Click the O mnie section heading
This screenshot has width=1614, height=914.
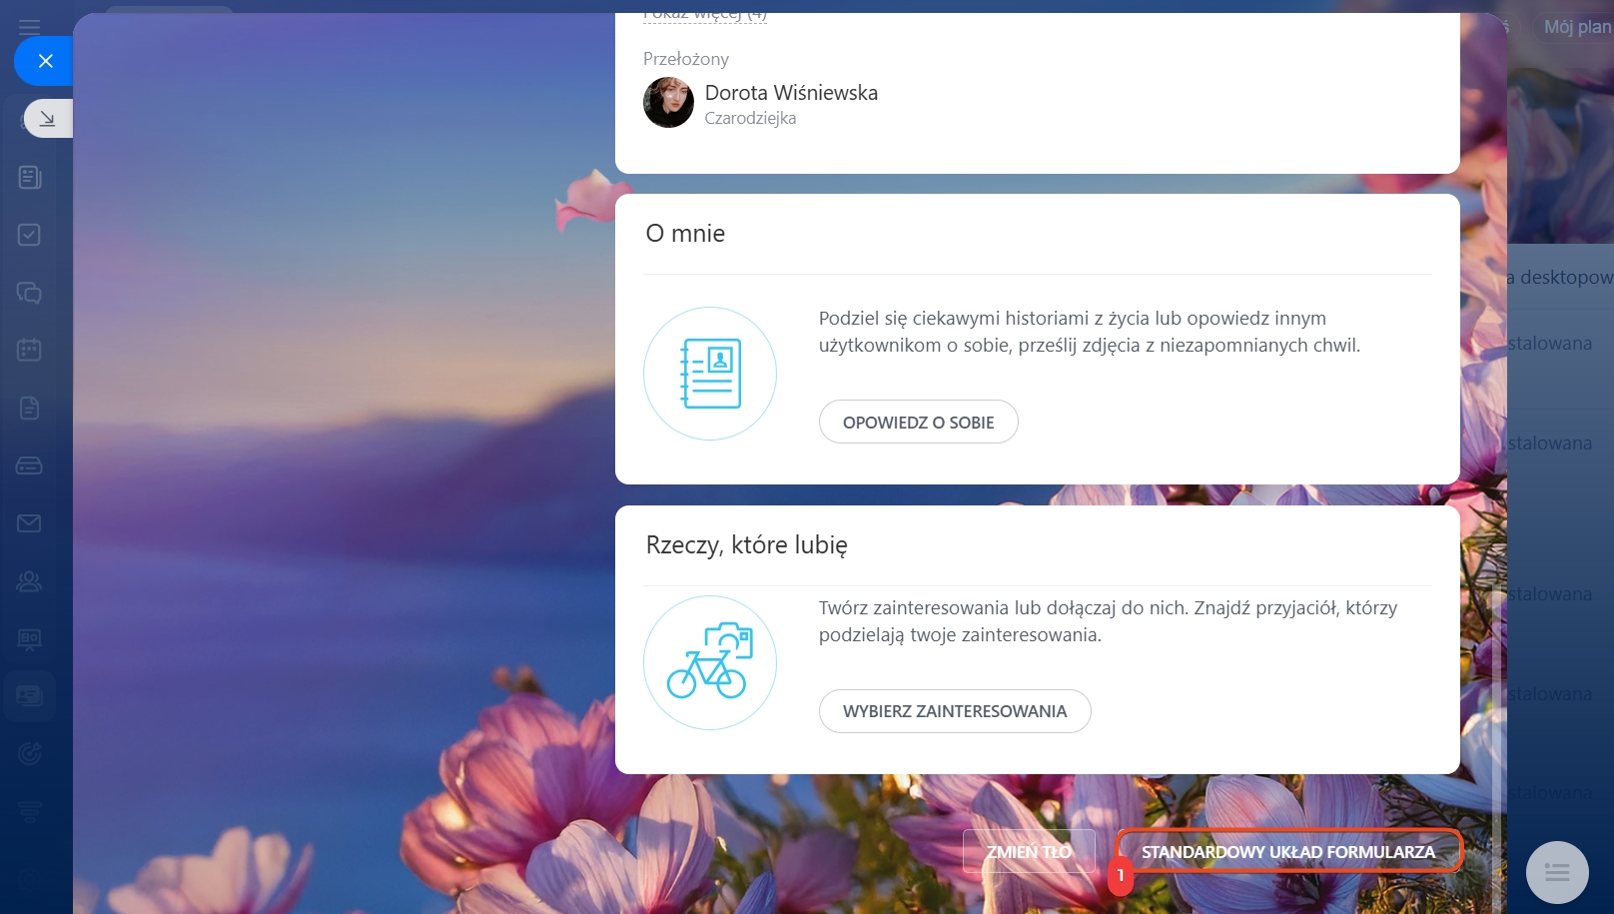(685, 234)
